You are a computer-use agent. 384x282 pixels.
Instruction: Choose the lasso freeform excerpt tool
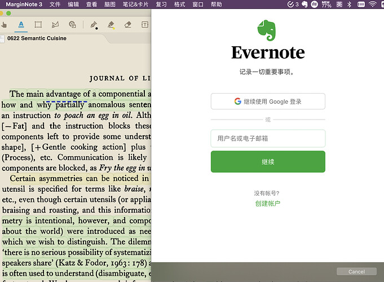[55, 24]
